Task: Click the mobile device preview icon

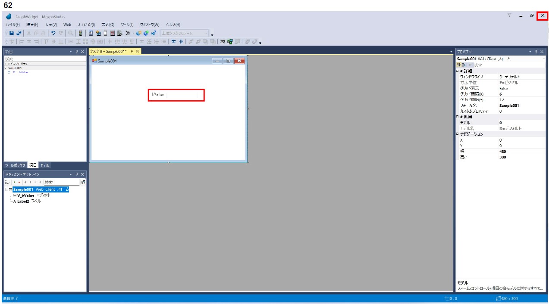Action: (80, 33)
